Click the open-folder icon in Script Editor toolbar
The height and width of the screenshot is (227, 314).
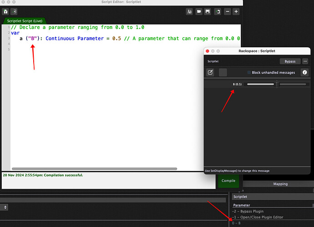[x=199, y=12]
